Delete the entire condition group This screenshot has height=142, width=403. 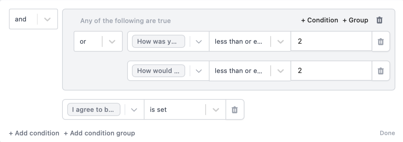coord(379,20)
